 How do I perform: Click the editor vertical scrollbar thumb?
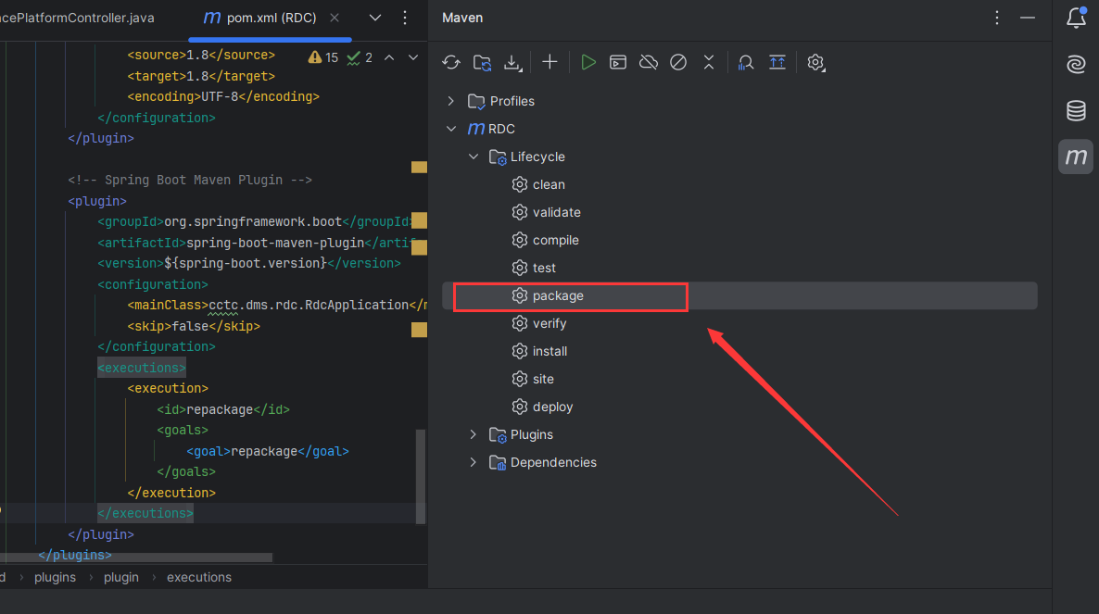tap(421, 476)
